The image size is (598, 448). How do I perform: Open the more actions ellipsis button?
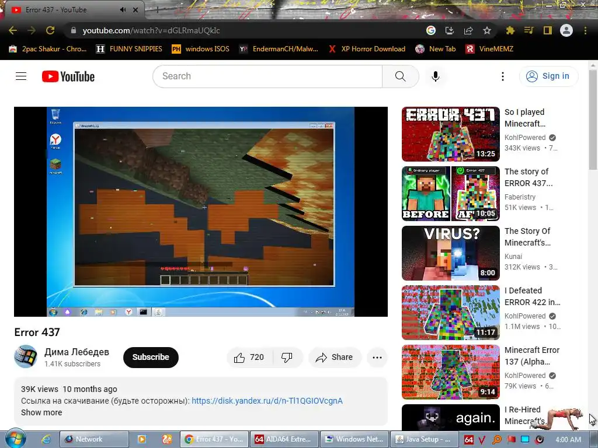coord(377,358)
